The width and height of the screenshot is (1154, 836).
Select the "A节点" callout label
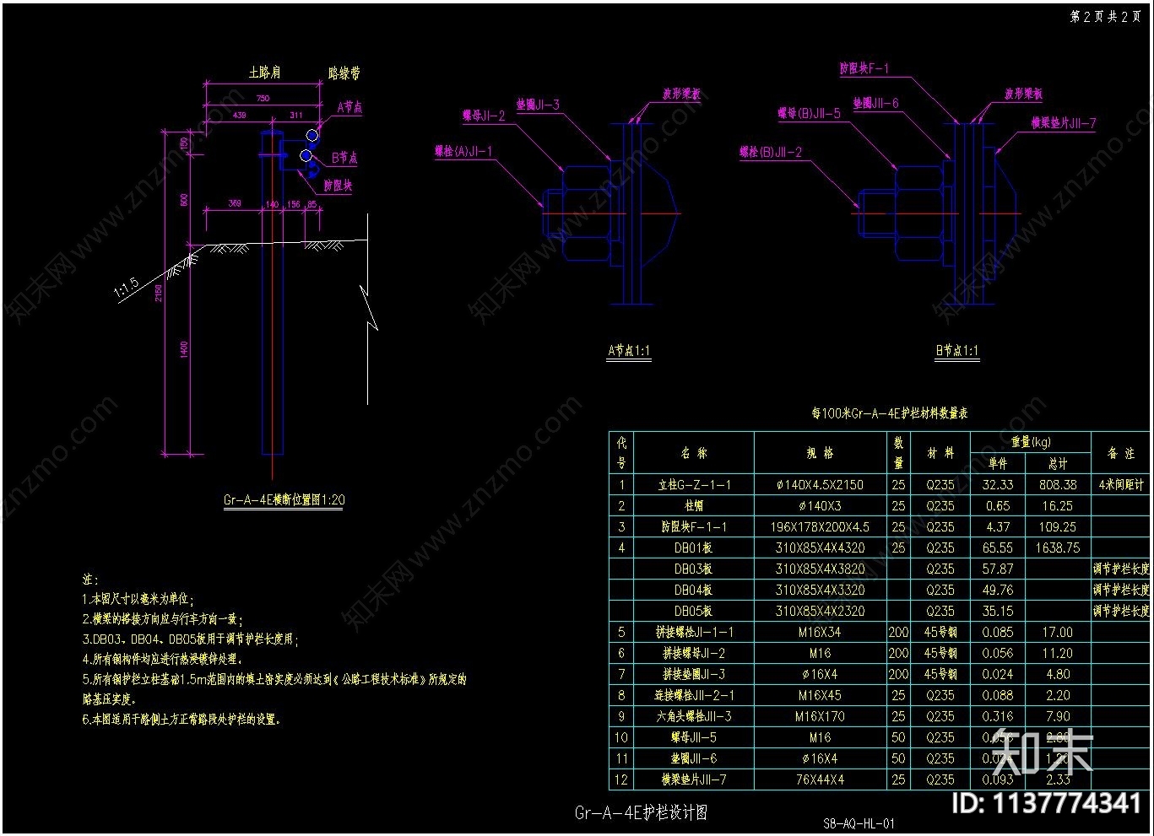349,108
